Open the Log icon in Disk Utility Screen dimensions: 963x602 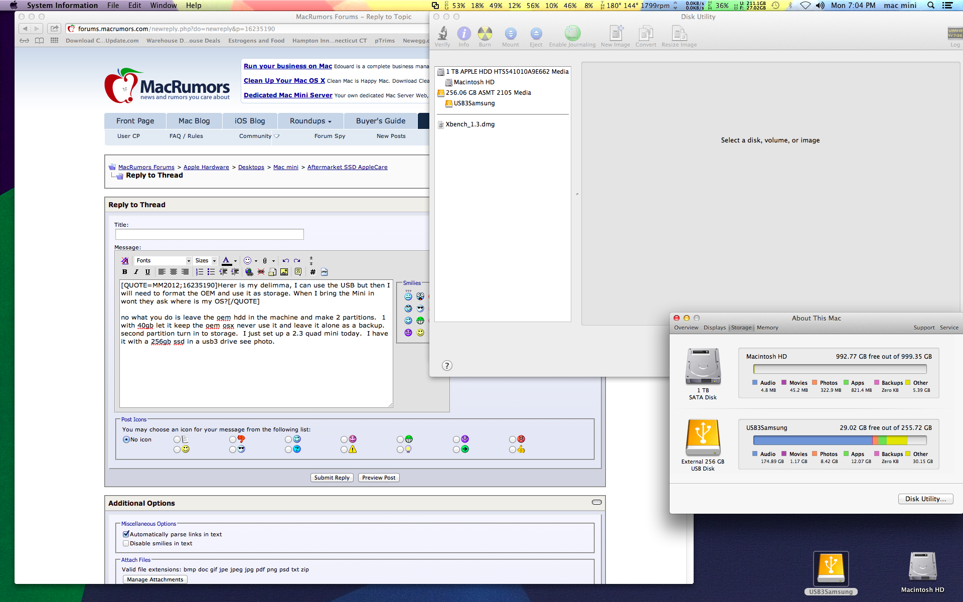tap(955, 38)
